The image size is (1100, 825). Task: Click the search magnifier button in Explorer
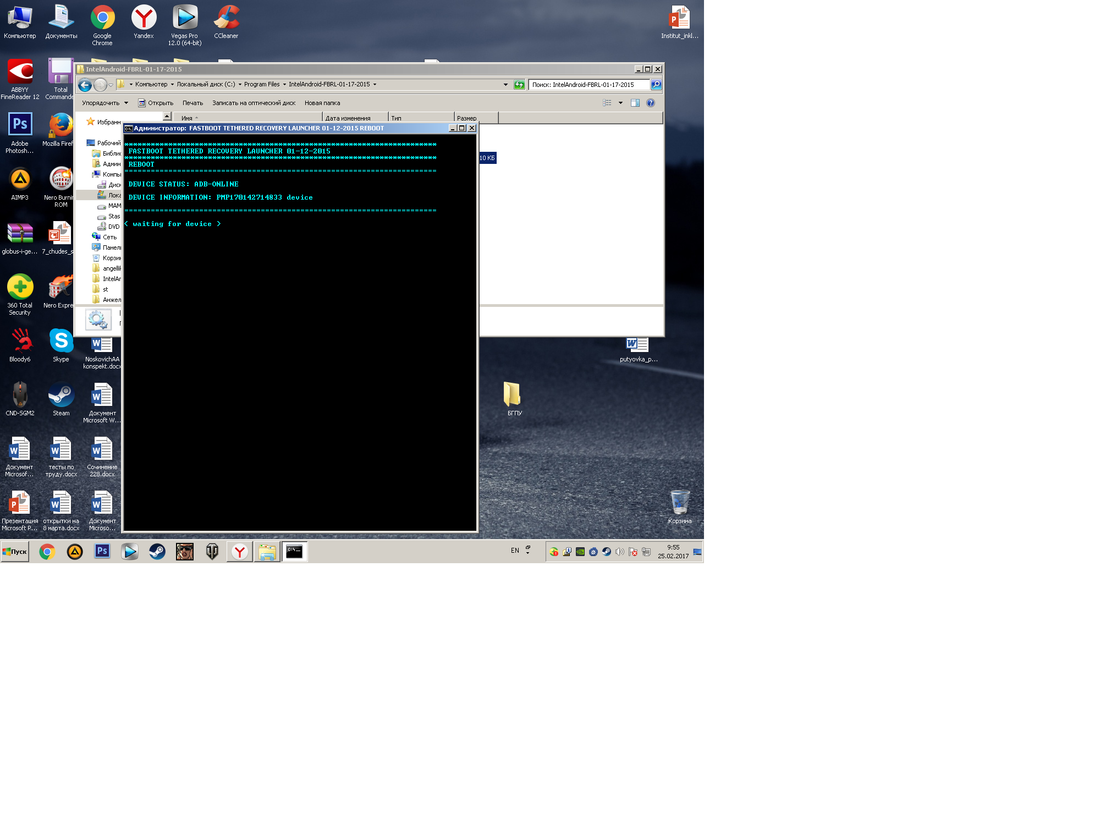pyautogui.click(x=656, y=85)
